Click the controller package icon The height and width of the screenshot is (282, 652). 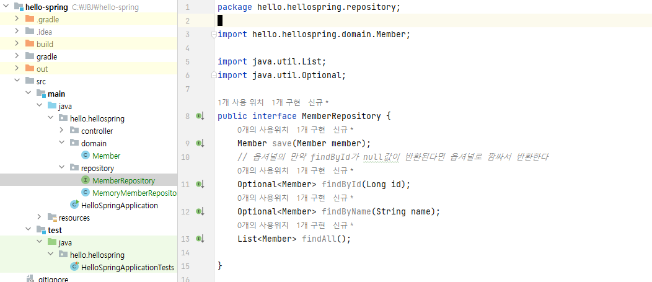pos(74,131)
